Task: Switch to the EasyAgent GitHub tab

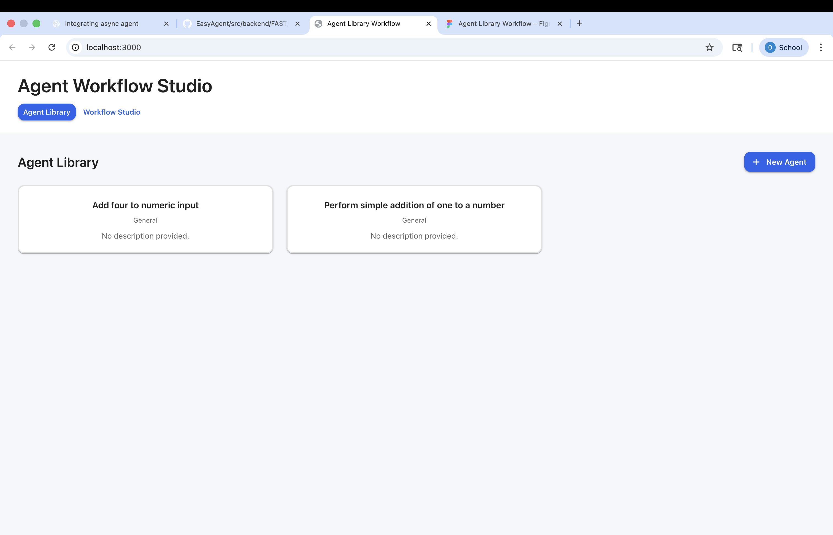Action: click(241, 24)
